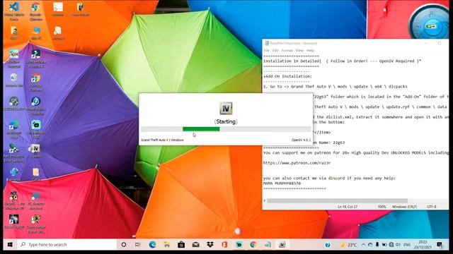Open the Net Protector Total Security shortcut
Screen dimensions: 453x254
[13, 153]
